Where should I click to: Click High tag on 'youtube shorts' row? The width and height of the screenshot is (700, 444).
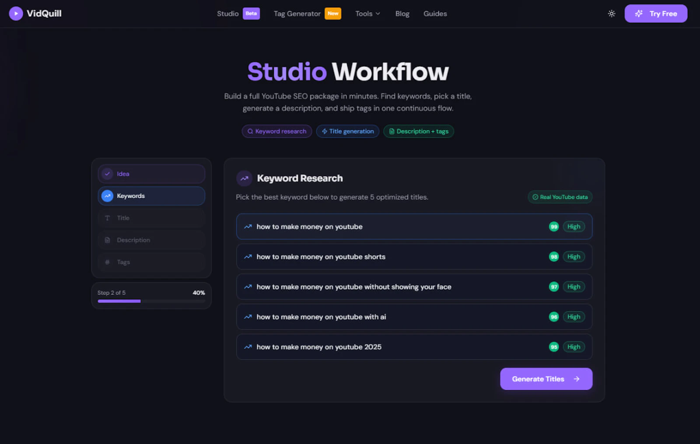pos(574,257)
